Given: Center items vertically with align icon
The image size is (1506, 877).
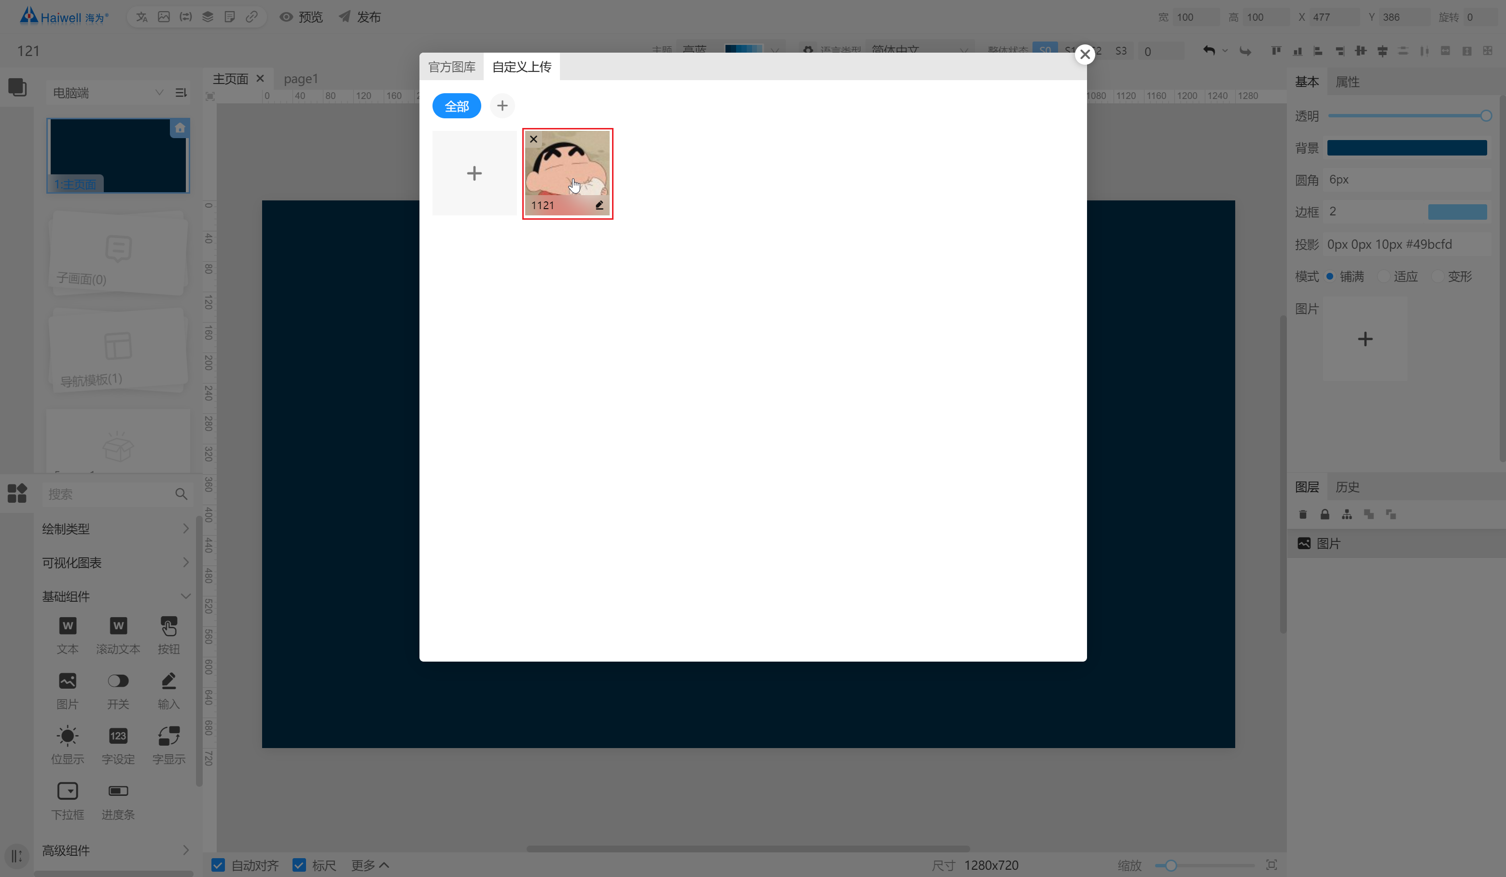Looking at the screenshot, I should click(1361, 51).
